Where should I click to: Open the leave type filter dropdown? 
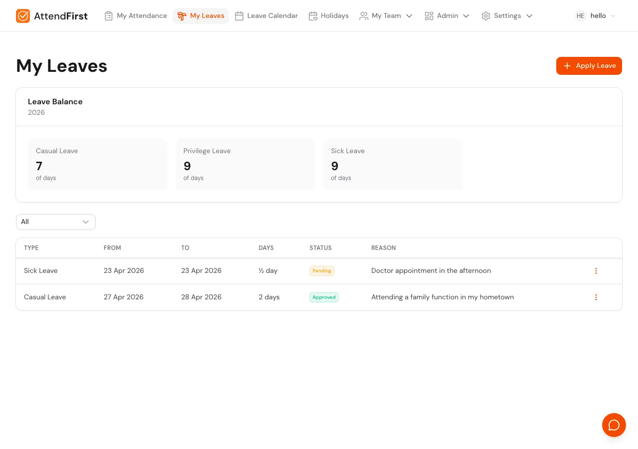tap(55, 222)
